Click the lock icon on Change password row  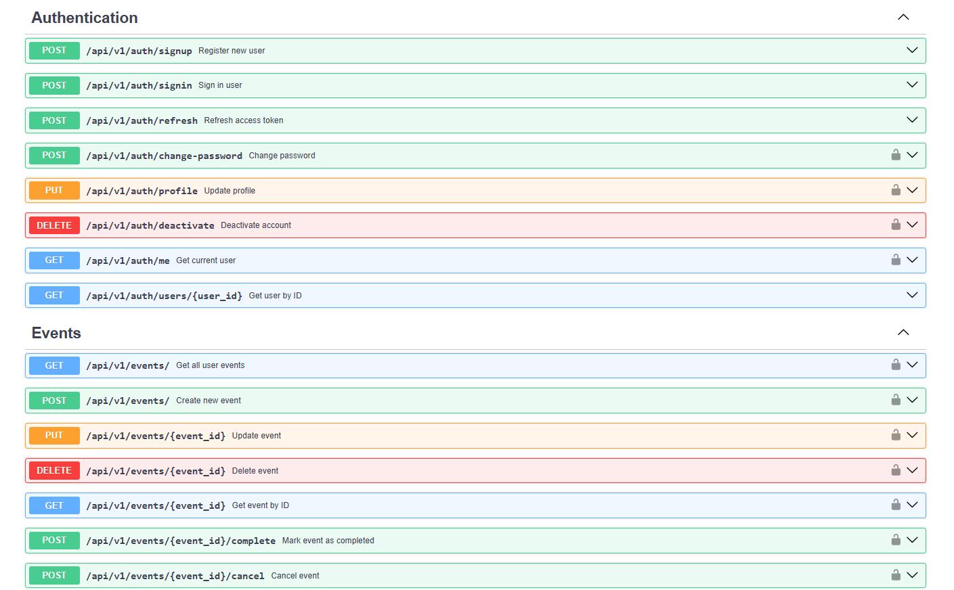(895, 155)
